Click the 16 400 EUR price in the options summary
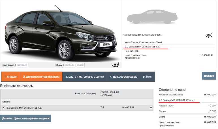The width and height of the screenshot is (218, 129). tap(206, 55)
